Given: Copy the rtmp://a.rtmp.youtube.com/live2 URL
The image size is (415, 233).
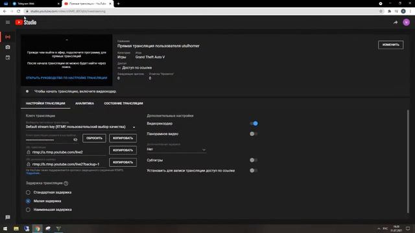Looking at the screenshot, I should 123,150.
